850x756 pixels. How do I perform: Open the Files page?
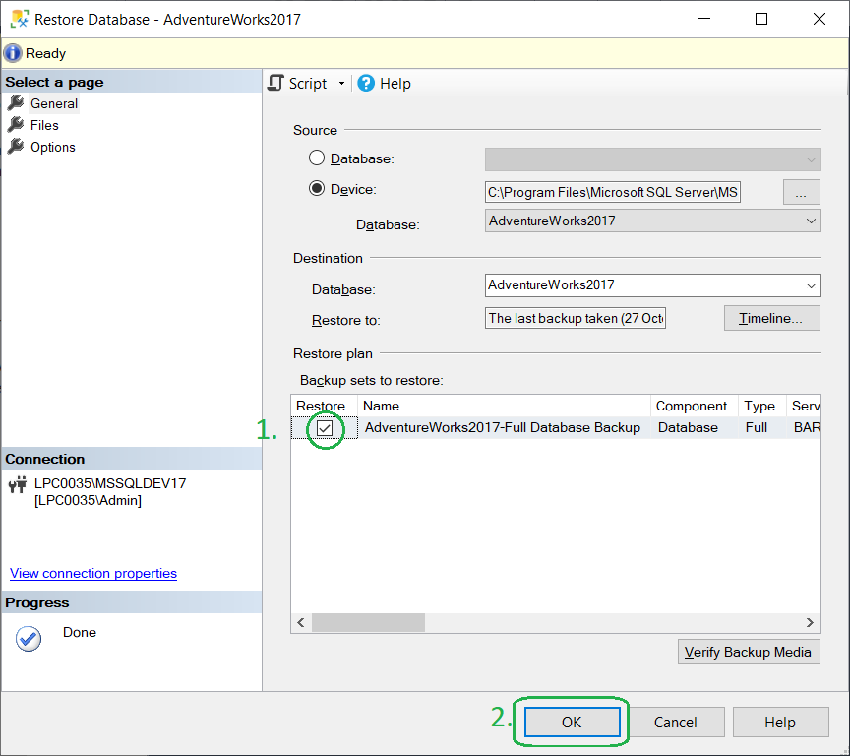coord(44,125)
